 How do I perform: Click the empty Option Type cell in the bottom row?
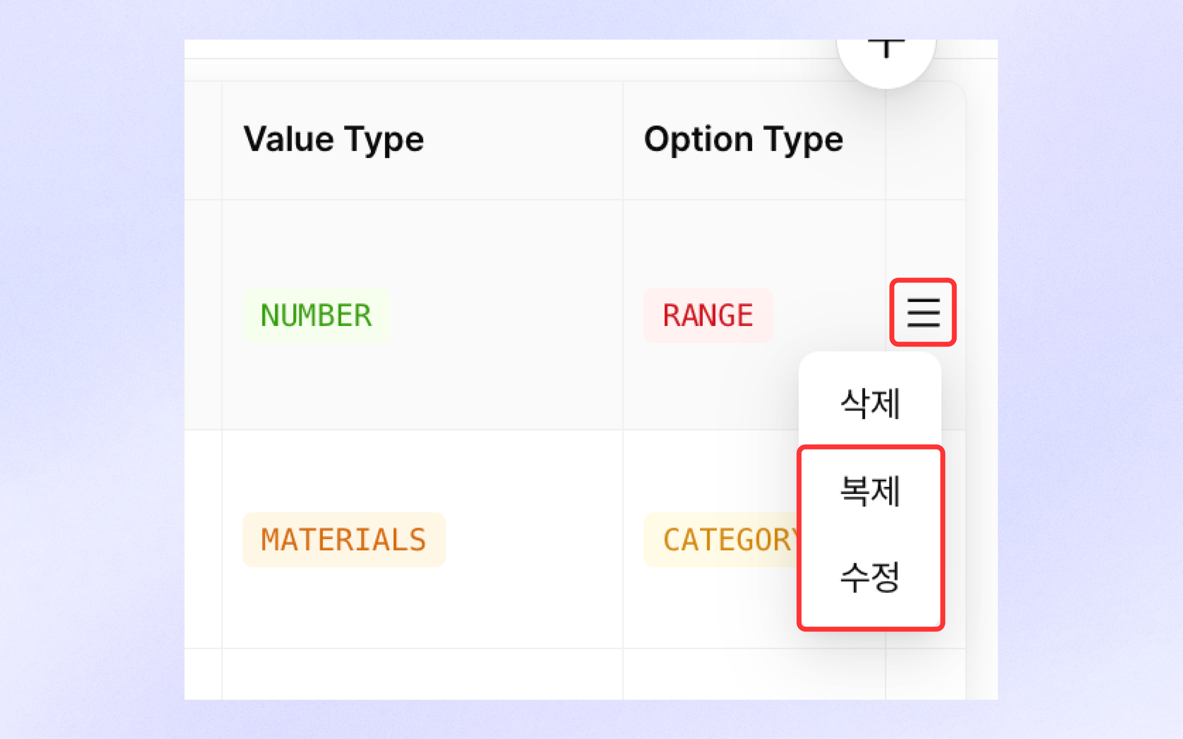tap(754, 674)
